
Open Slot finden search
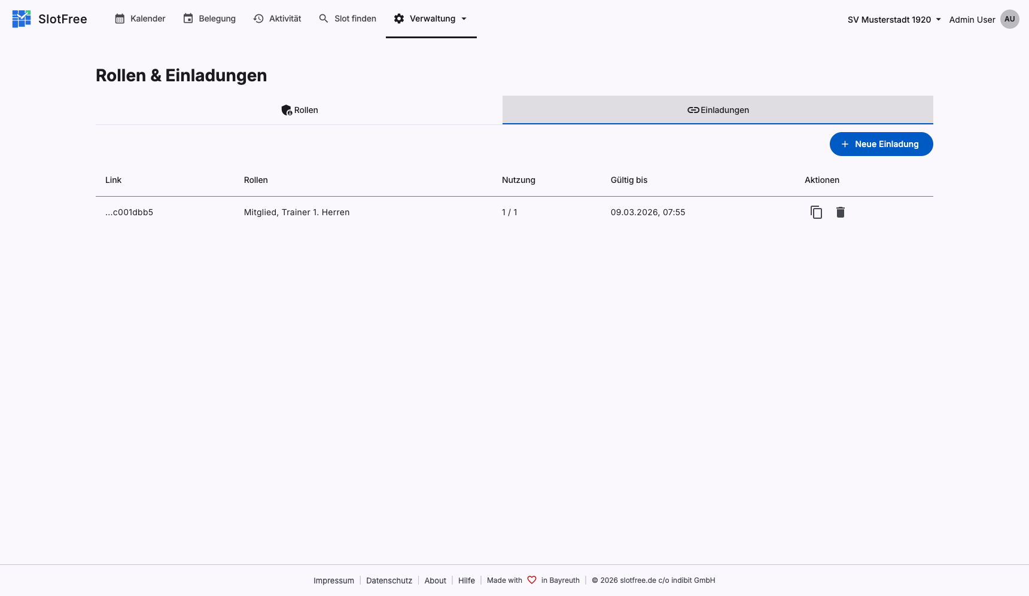tap(348, 19)
